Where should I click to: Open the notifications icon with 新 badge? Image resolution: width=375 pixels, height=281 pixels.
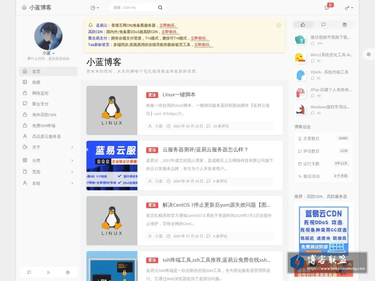point(327,7)
